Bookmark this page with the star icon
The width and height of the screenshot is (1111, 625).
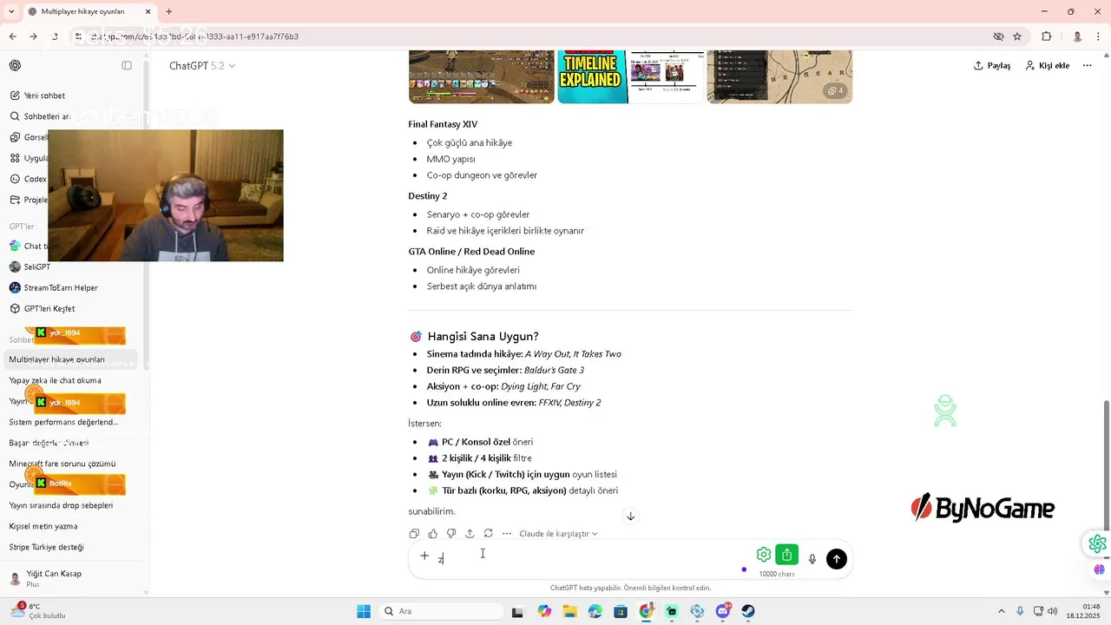(1017, 36)
